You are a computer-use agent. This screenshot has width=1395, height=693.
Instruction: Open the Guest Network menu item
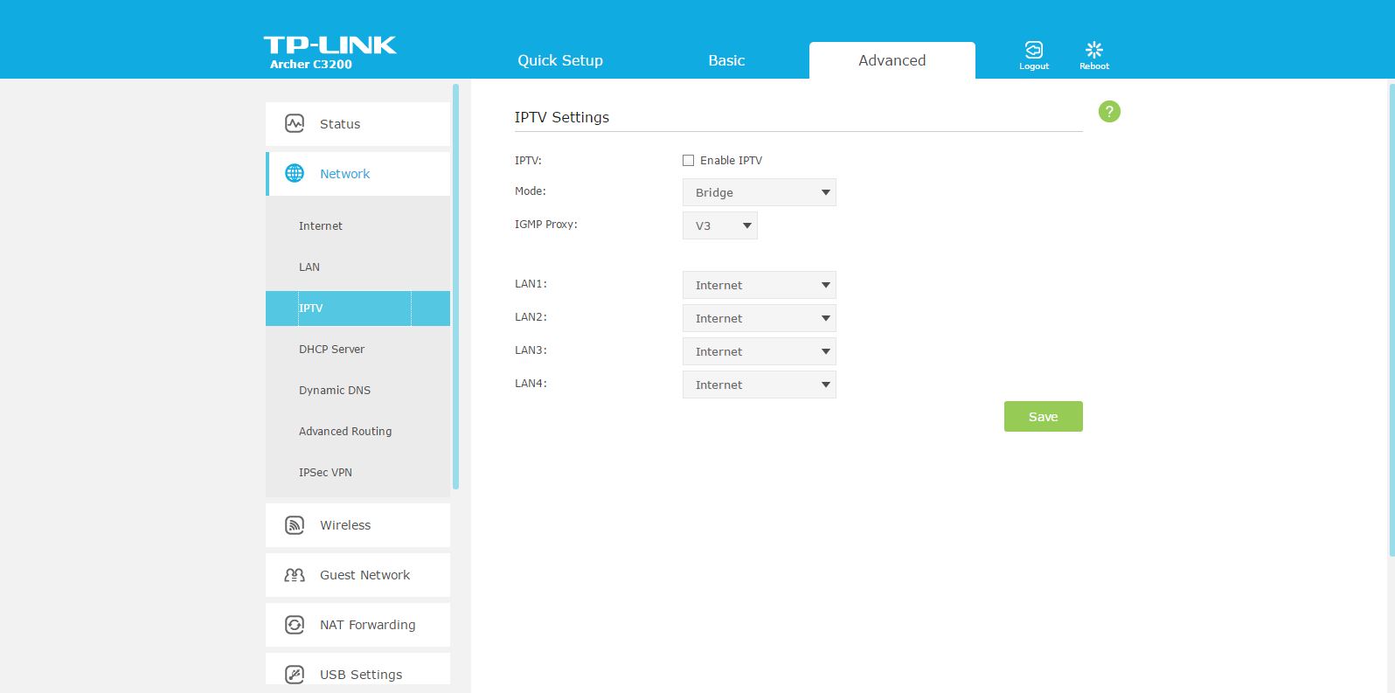[x=357, y=575]
